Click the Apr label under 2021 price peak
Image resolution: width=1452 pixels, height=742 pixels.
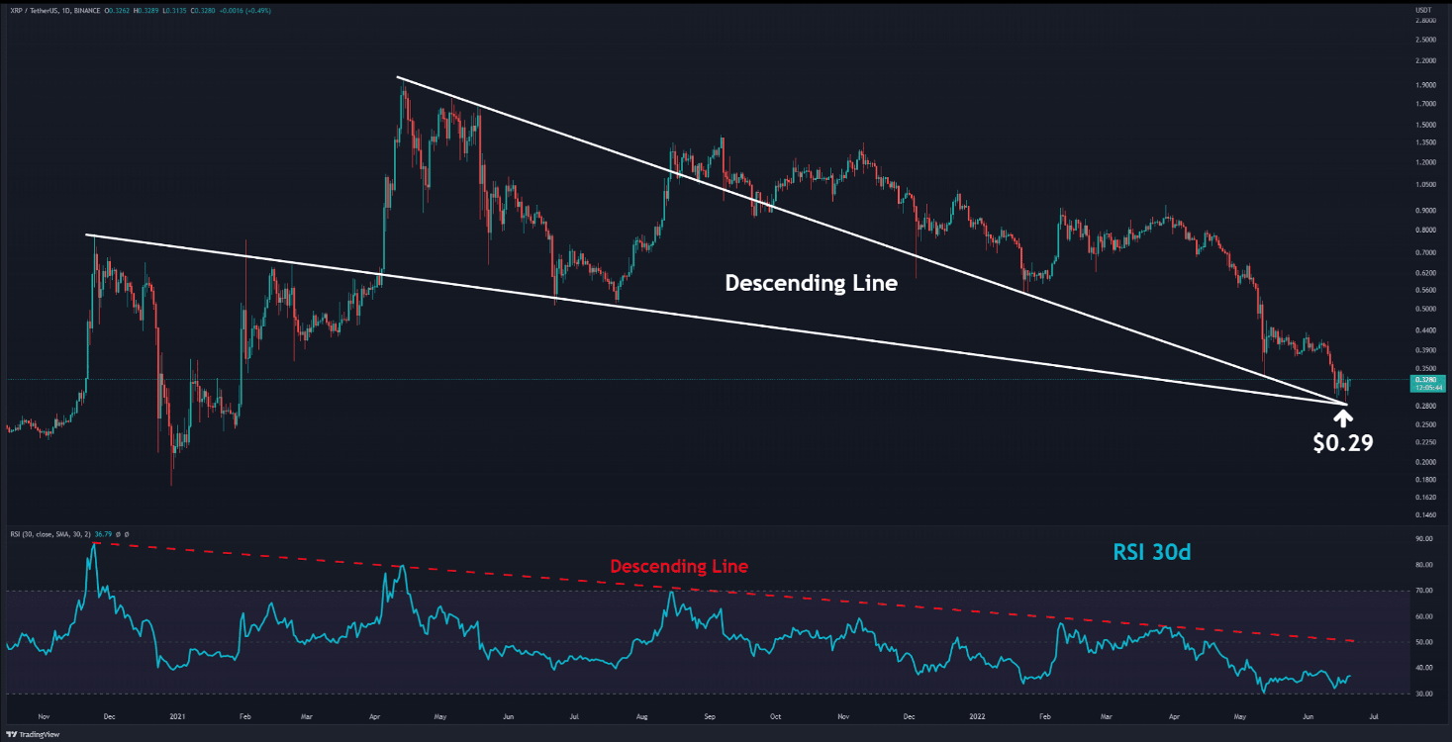coord(372,713)
